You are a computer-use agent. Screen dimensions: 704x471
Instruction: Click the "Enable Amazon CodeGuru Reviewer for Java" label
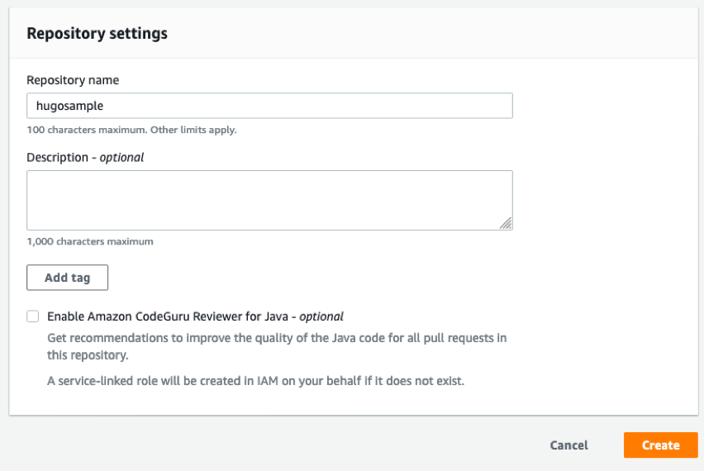(171, 316)
